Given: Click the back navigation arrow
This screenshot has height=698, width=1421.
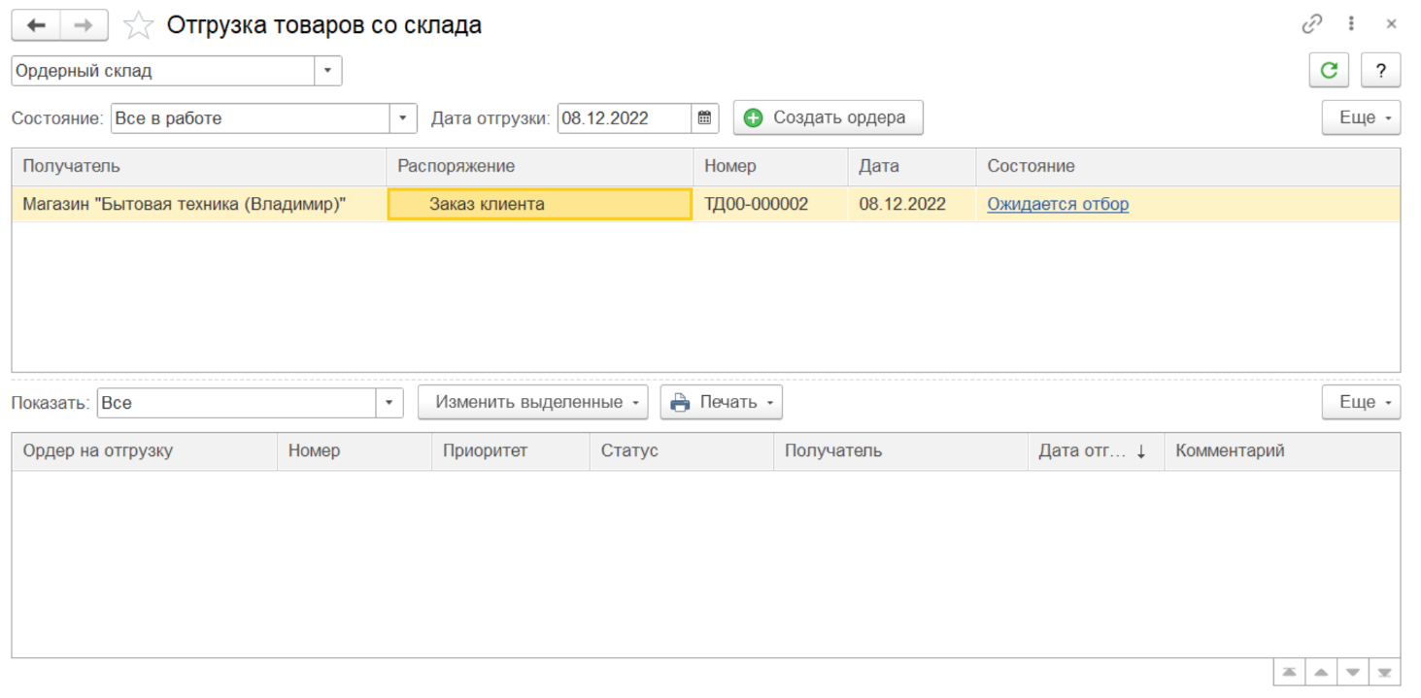Looking at the screenshot, I should tap(36, 25).
